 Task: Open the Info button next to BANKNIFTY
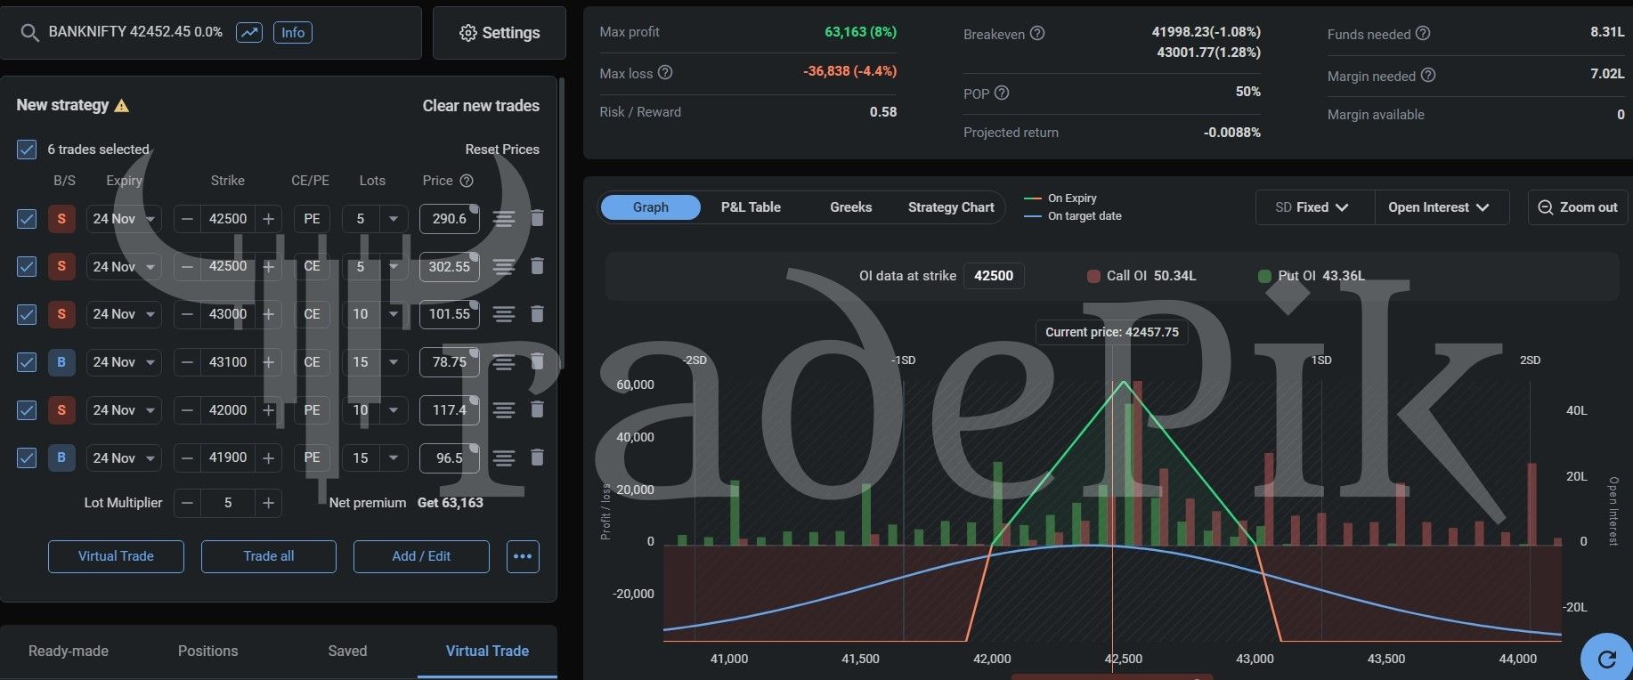293,33
